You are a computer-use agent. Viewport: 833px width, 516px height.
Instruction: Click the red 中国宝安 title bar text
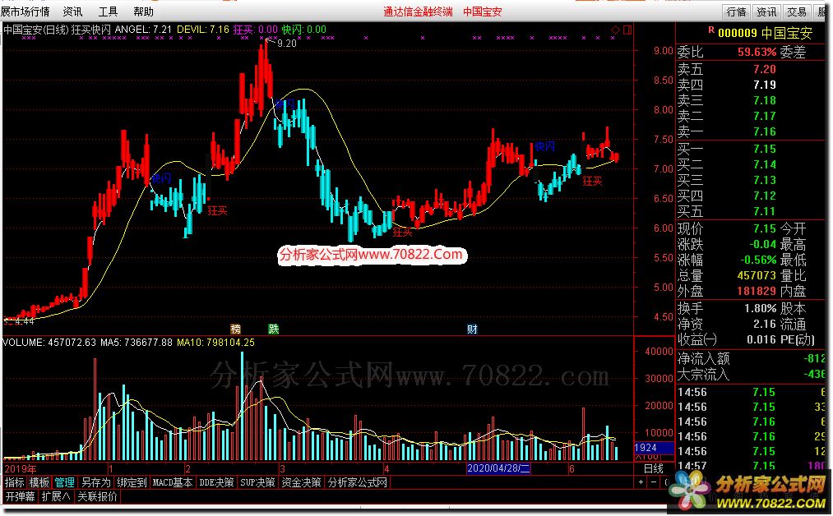click(x=483, y=12)
